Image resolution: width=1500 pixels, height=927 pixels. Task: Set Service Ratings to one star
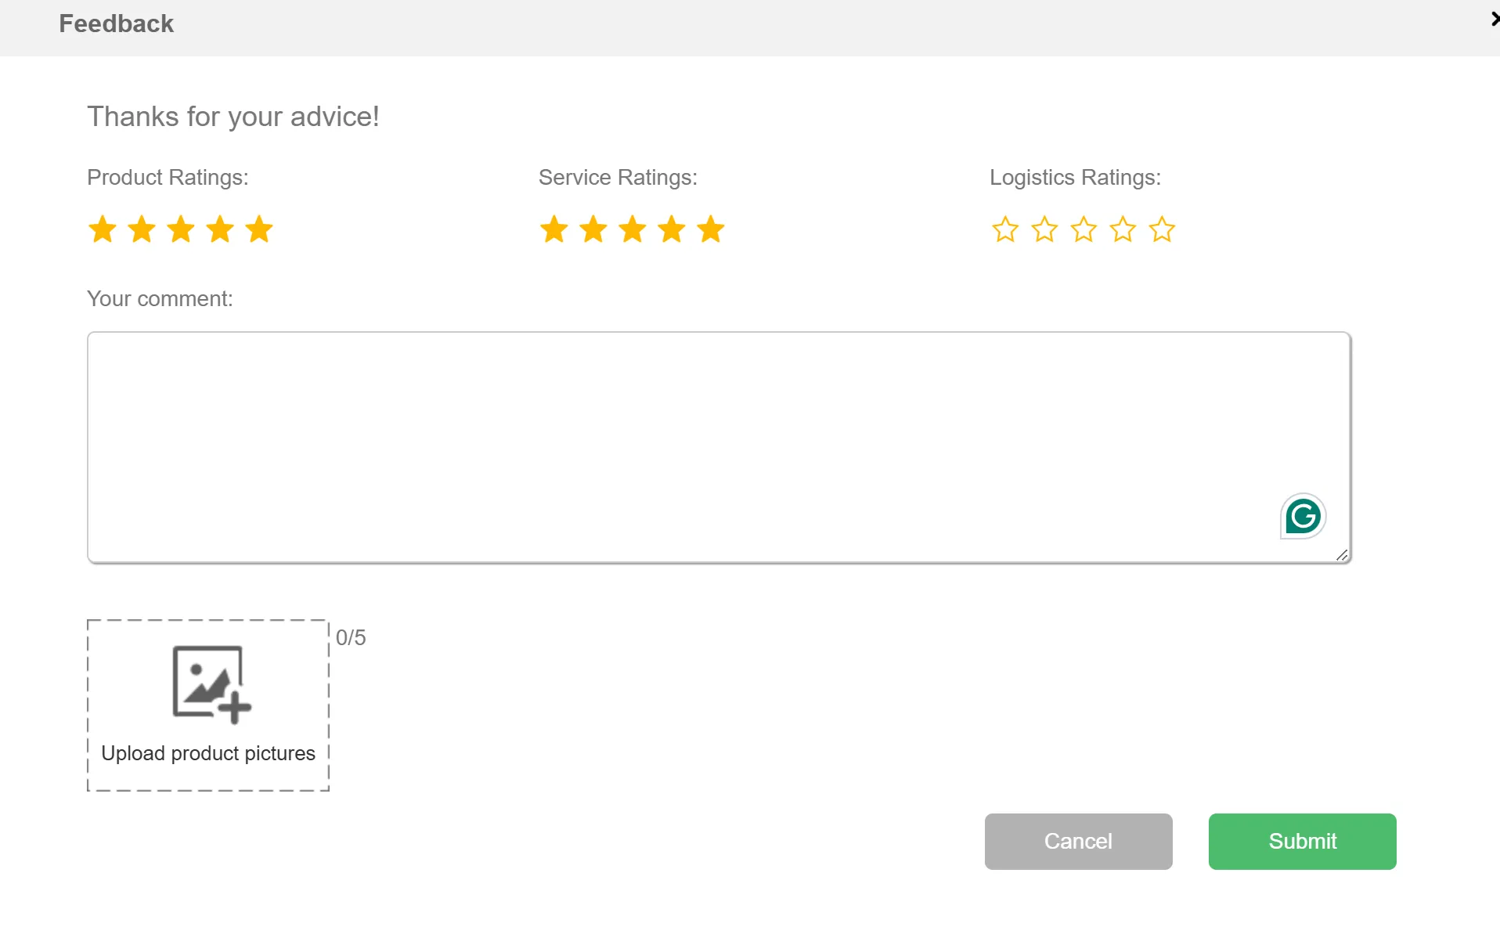(x=554, y=230)
